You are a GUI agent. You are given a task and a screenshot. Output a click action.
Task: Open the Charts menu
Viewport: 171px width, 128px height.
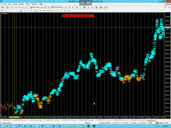21,4
